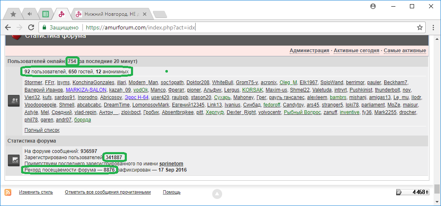
Task: Click the orange RSS feed icon
Action: click(8, 192)
